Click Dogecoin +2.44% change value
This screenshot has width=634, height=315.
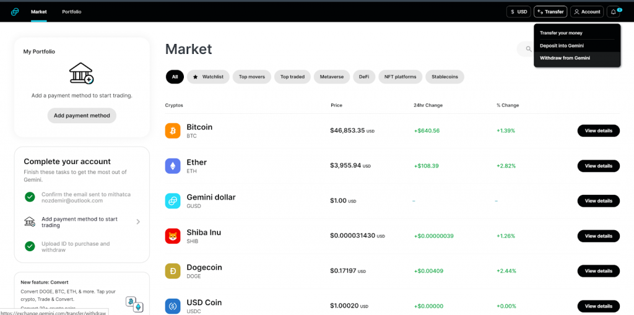[506, 271]
